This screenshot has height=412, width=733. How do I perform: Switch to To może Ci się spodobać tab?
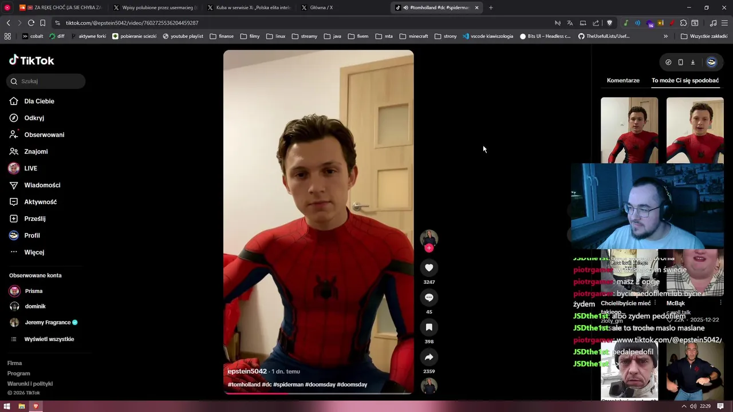[685, 81]
